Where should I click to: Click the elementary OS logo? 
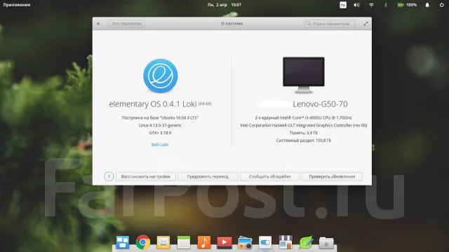161,76
